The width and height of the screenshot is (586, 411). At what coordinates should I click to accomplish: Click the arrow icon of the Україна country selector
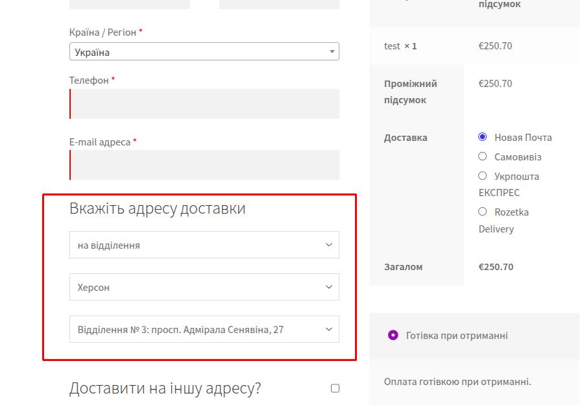point(332,52)
